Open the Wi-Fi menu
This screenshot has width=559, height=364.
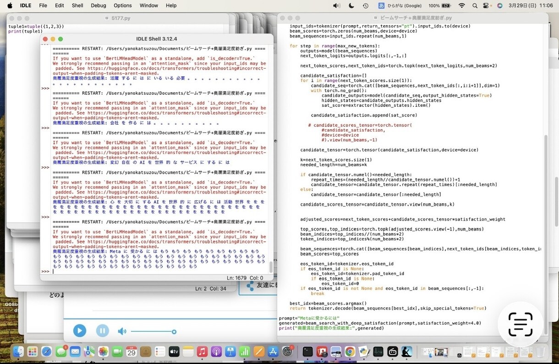461,6
